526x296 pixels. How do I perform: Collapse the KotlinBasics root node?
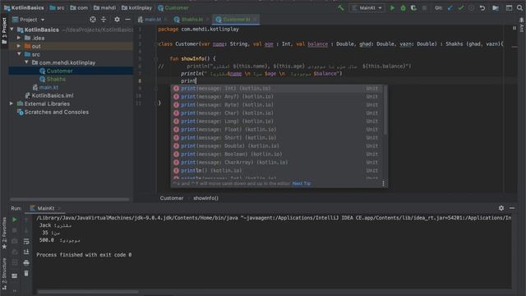tap(12, 30)
